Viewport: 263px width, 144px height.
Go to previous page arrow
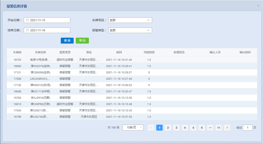[x=151, y=128]
